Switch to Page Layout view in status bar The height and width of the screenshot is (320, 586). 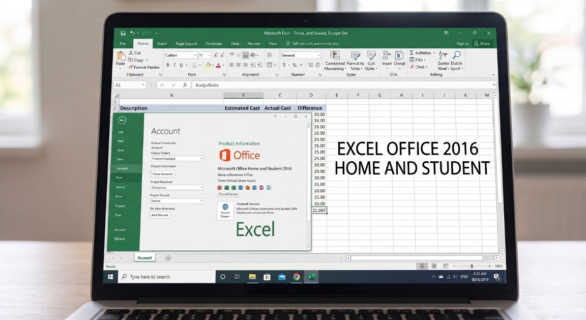point(434,266)
